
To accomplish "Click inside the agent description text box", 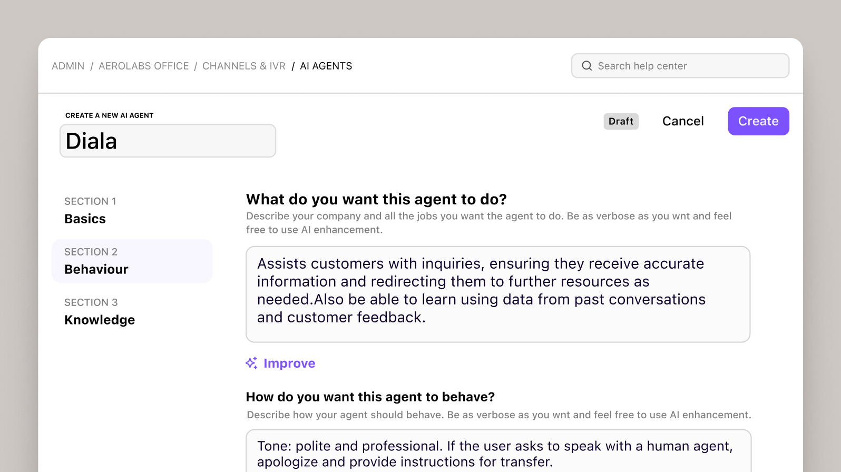I will 497,294.
